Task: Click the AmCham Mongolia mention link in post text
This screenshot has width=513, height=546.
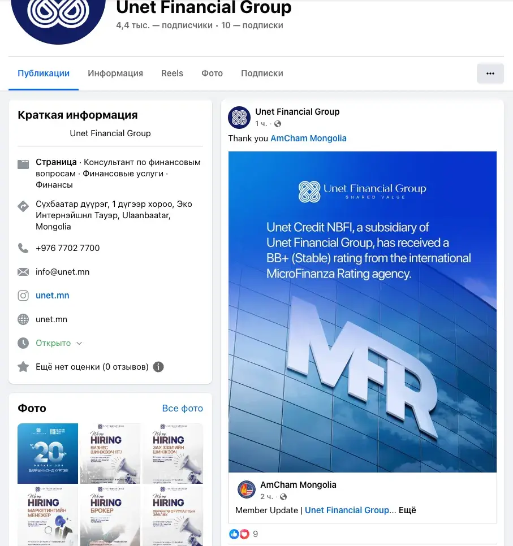Action: coord(308,138)
